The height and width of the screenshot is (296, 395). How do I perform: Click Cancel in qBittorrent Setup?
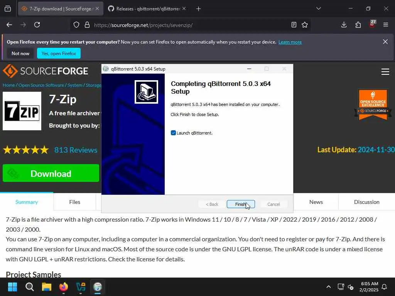pyautogui.click(x=273, y=204)
